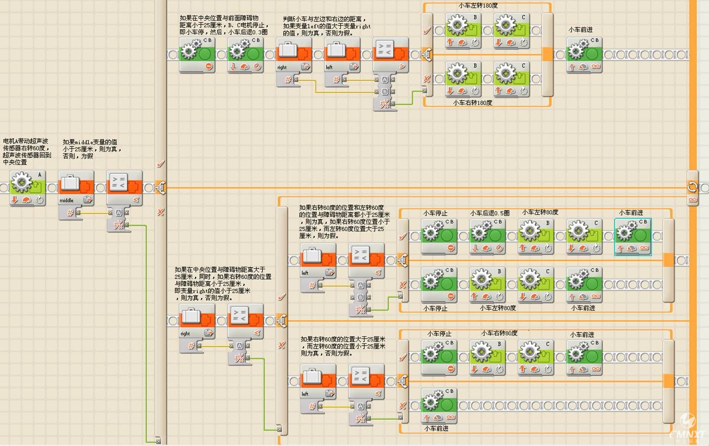Click the loop block's repeat arrows icon
Image resolution: width=709 pixels, height=446 pixels.
pos(692,187)
